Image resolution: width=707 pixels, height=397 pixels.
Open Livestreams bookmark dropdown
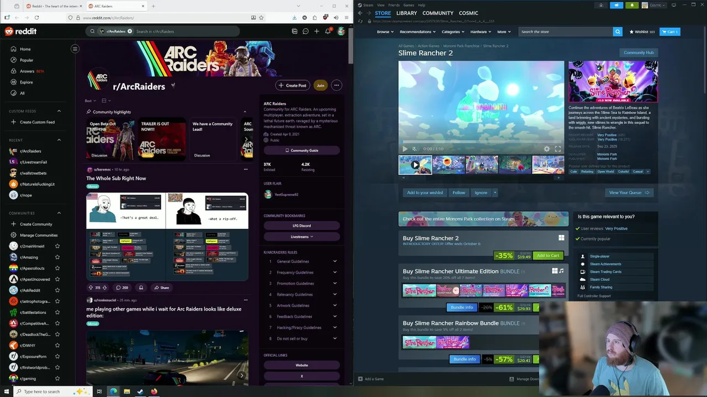click(x=302, y=237)
